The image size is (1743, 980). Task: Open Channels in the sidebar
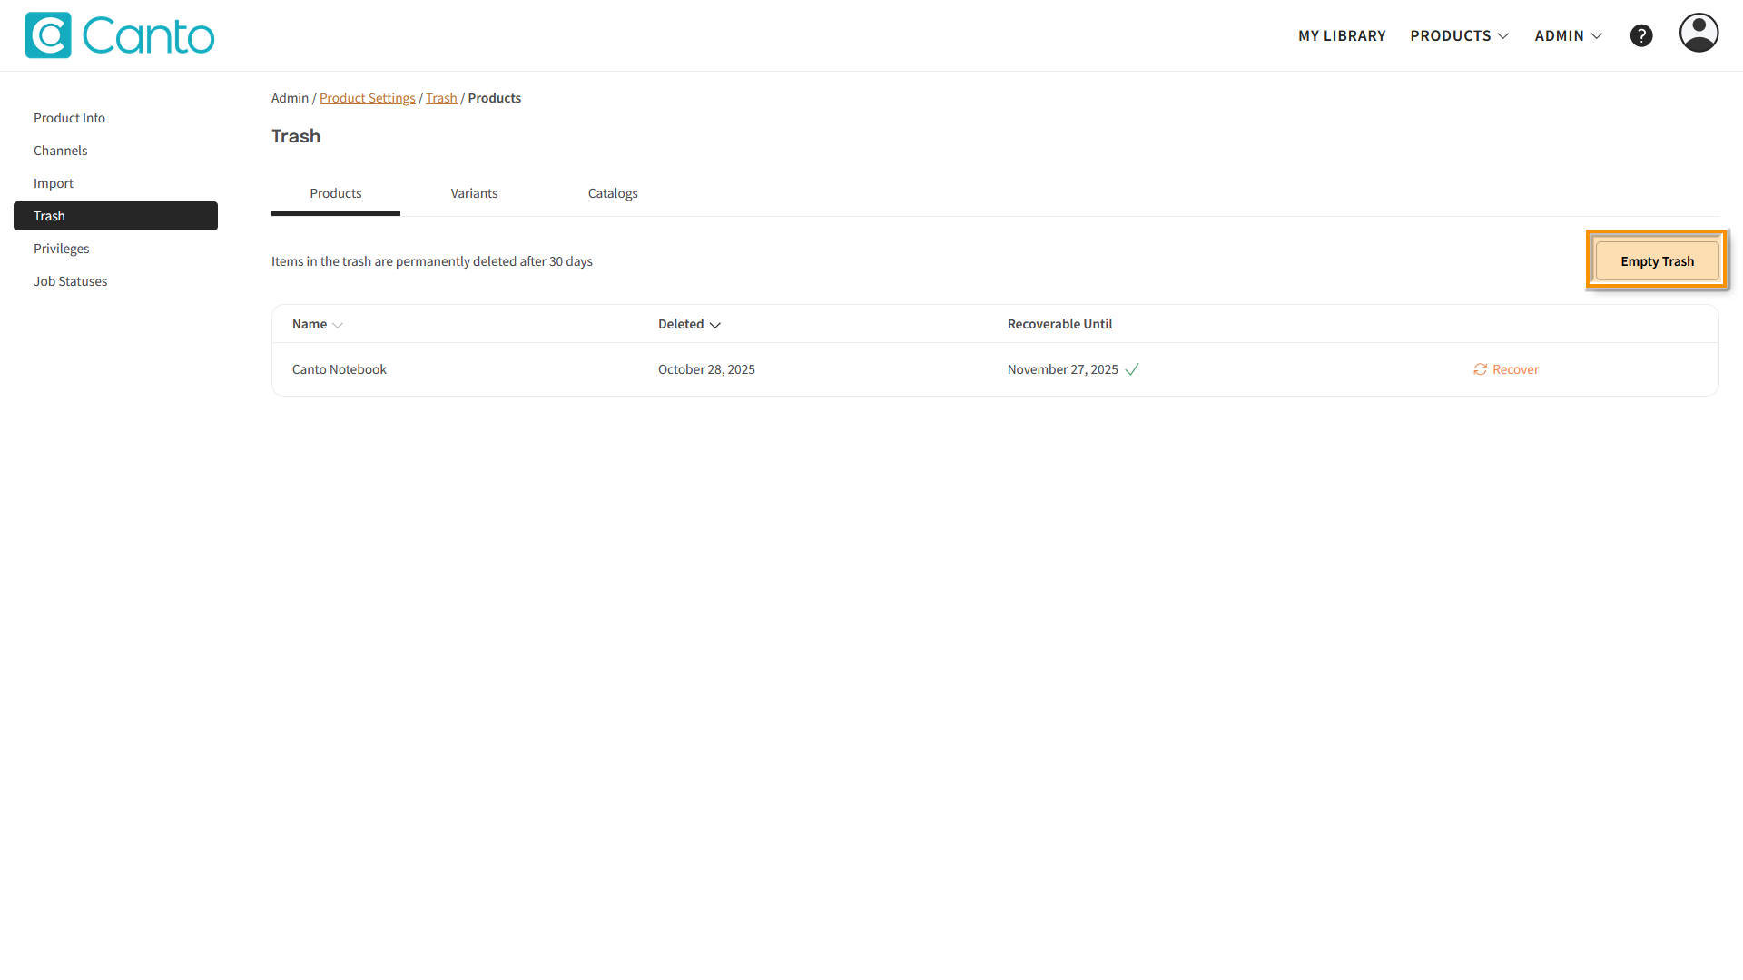point(115,151)
